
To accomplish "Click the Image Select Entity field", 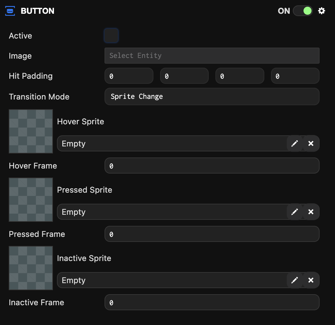I will [212, 56].
